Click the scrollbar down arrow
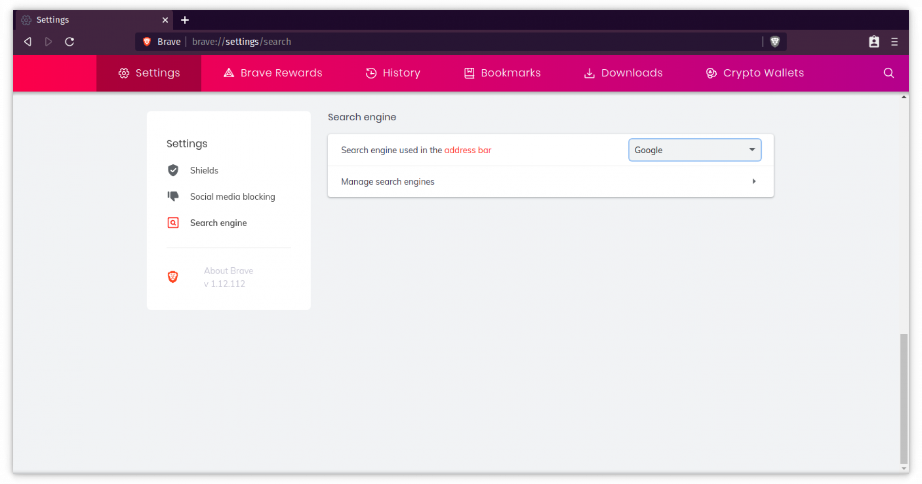This screenshot has height=484, width=922. tap(904, 468)
